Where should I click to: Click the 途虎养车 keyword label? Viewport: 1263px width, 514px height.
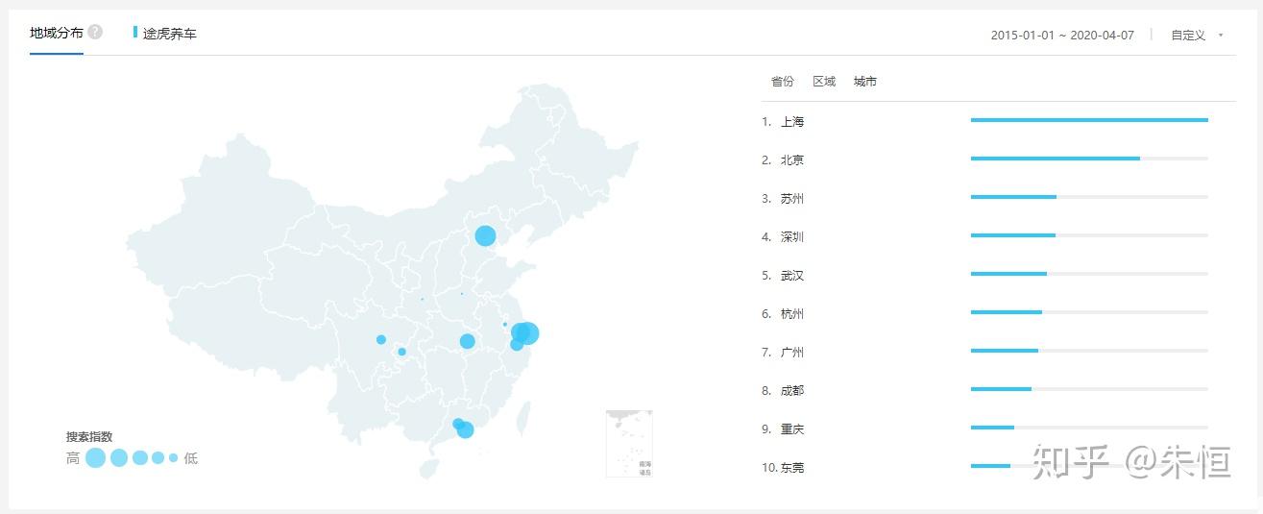[x=169, y=34]
